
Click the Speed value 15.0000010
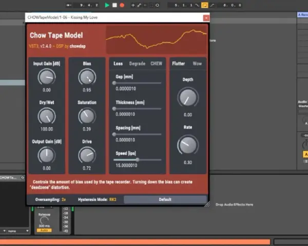coord(126,166)
